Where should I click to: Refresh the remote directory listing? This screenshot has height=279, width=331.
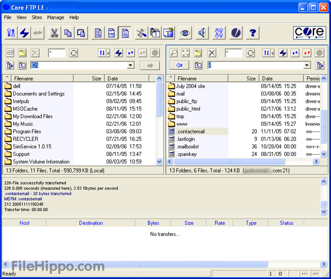click(x=251, y=53)
